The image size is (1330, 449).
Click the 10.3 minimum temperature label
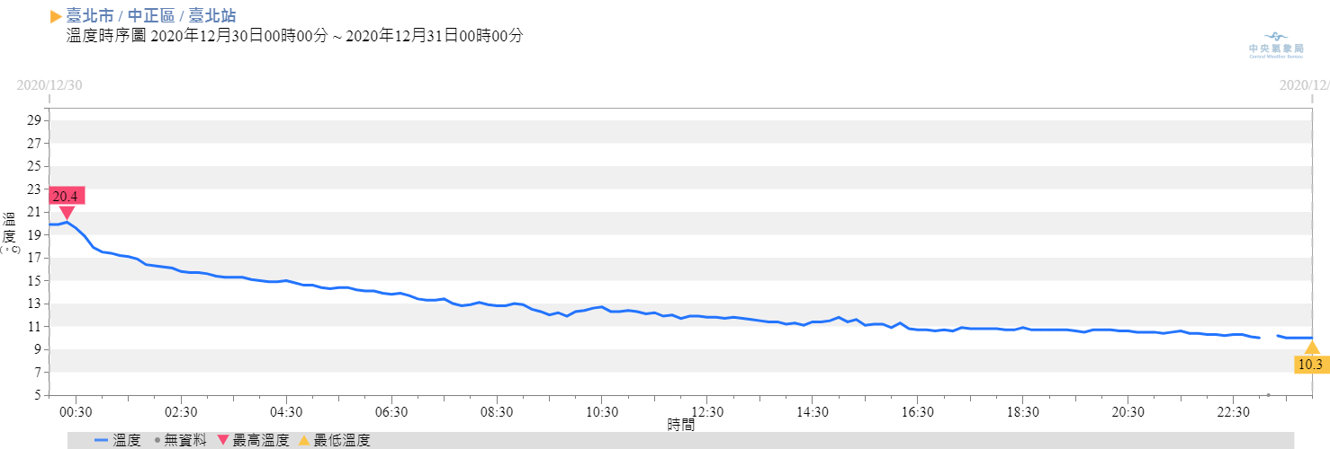(1312, 365)
